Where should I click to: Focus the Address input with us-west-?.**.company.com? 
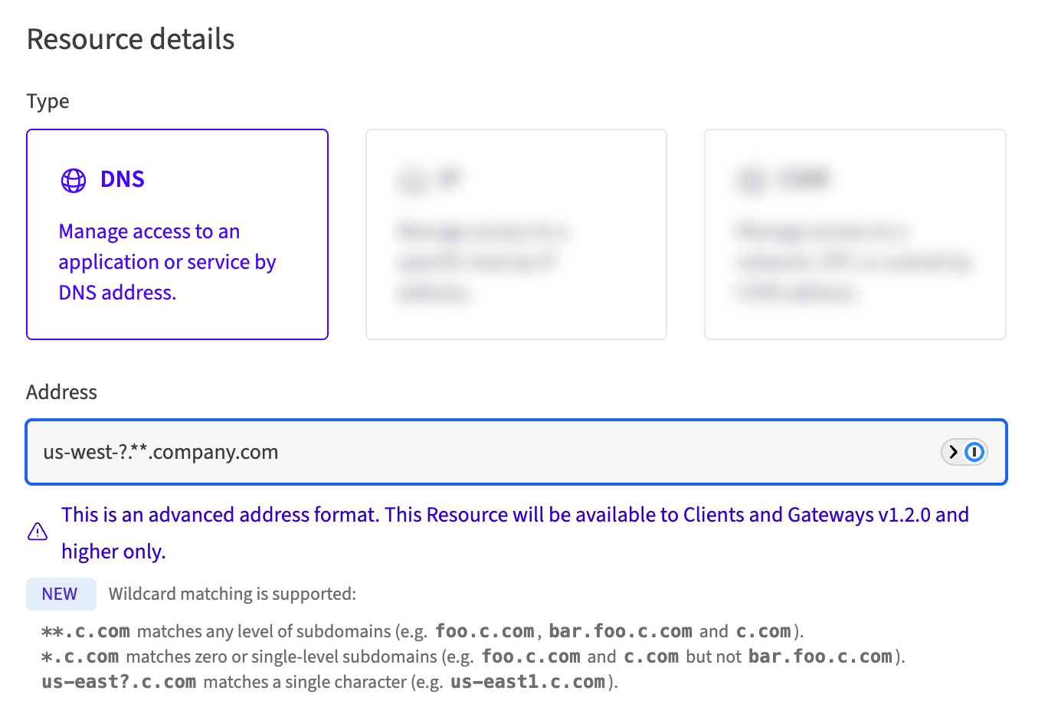460,452
